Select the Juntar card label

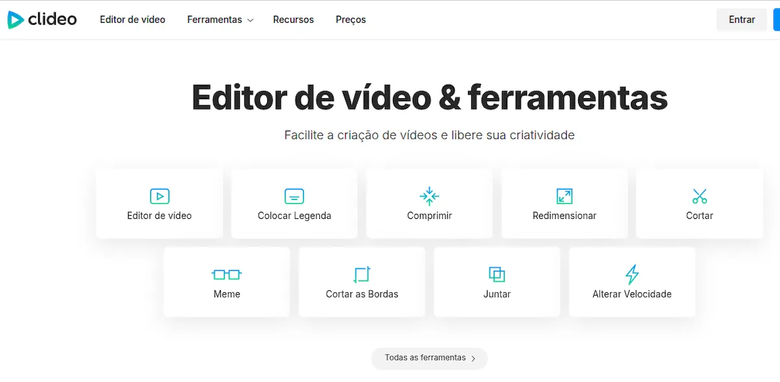coord(497,294)
